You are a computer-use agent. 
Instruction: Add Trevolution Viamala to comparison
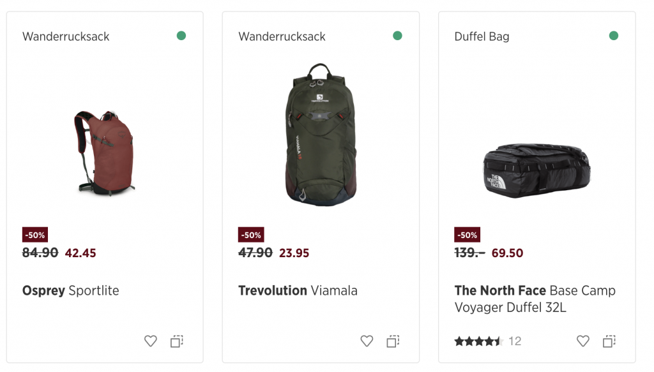(x=393, y=341)
